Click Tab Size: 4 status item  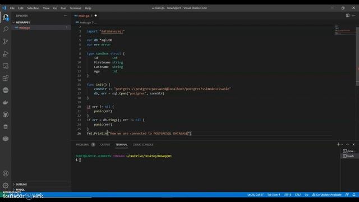[x=274, y=195]
